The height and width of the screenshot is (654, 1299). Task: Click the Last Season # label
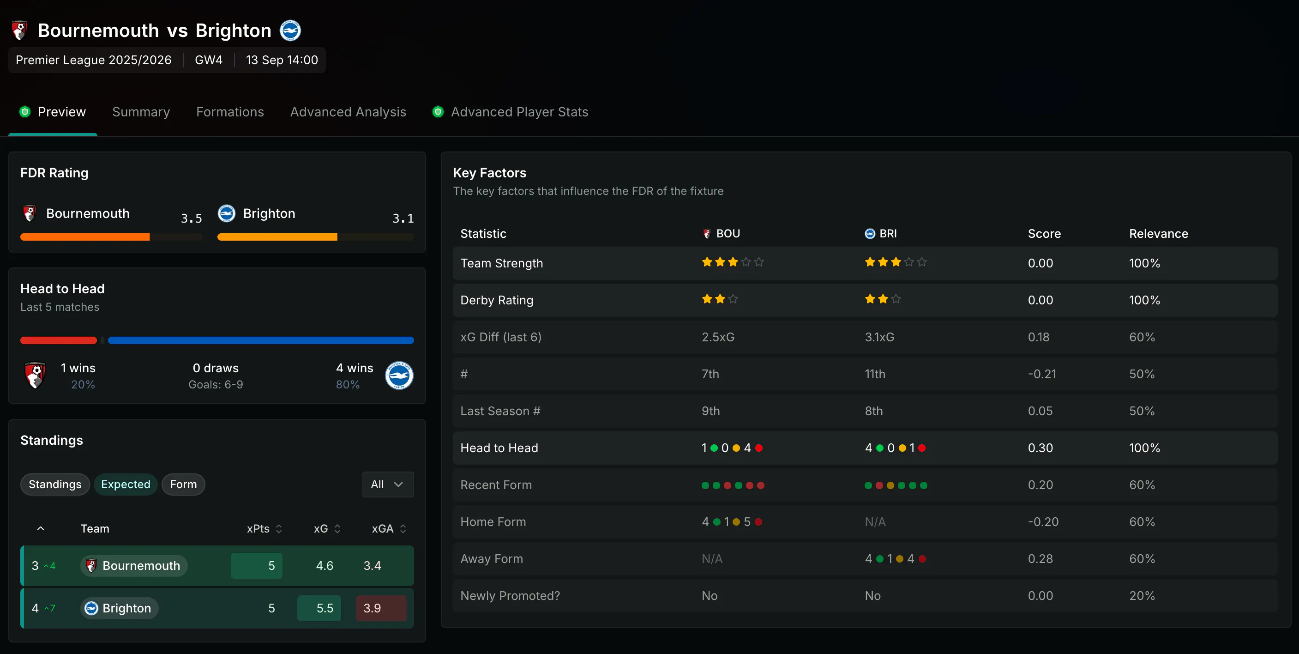[x=500, y=411]
